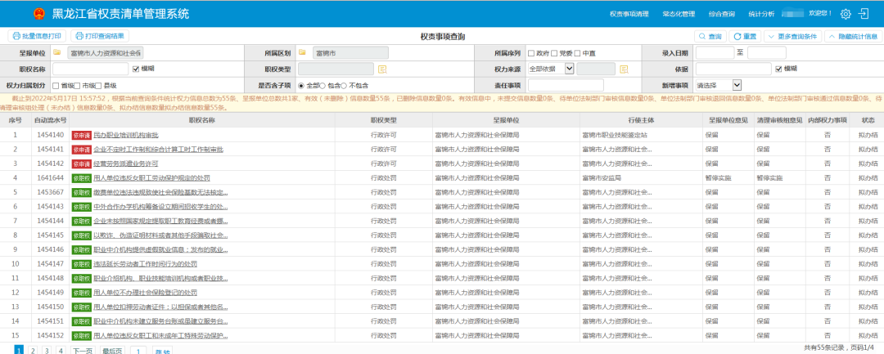
Task: Click 暂停实施 in 呈报单位意见 column
Action: [x=718, y=178]
